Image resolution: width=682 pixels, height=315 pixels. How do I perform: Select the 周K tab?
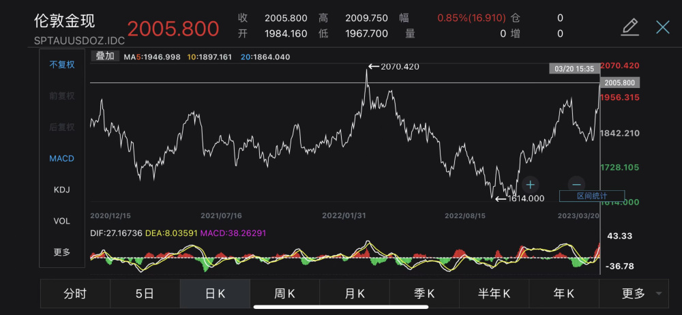(285, 294)
